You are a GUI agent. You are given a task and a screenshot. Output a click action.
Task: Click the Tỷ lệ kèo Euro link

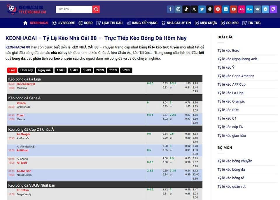coord(228,51)
